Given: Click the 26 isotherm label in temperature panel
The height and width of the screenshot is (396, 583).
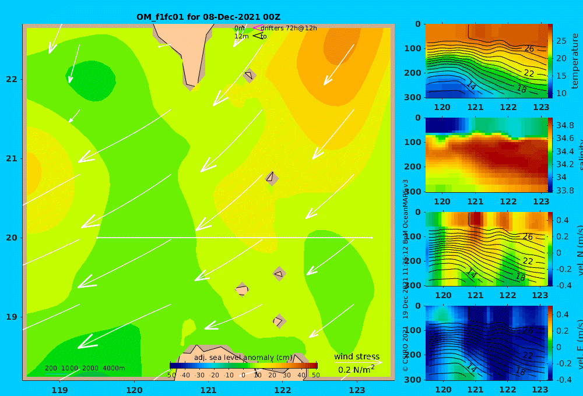Looking at the screenshot, I should 529,49.
